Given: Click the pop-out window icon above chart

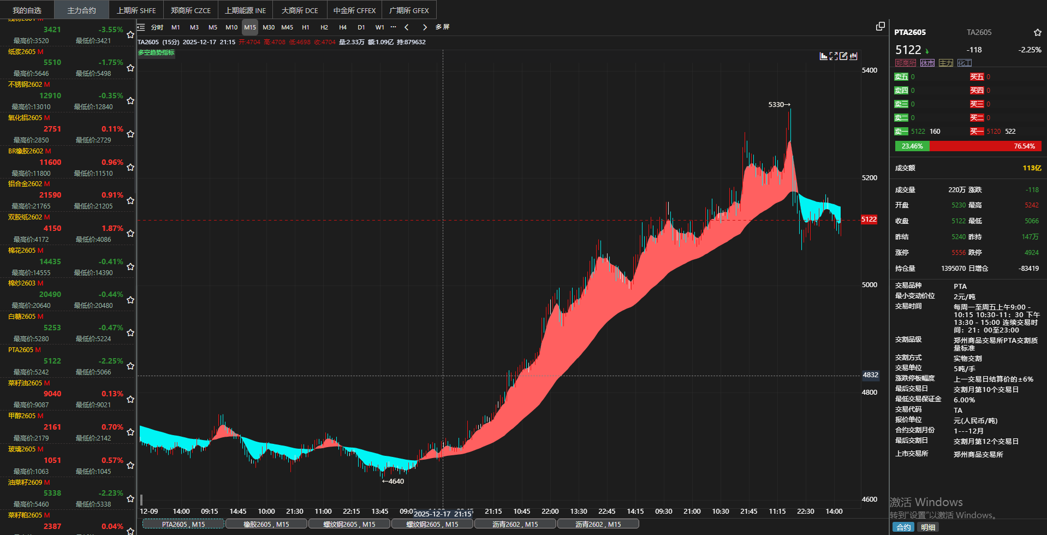Looking at the screenshot, I should click(880, 26).
